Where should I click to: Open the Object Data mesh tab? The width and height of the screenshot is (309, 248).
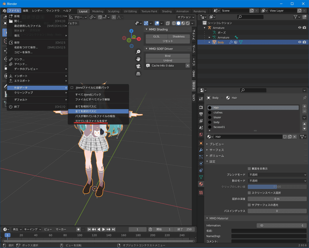[201, 177]
